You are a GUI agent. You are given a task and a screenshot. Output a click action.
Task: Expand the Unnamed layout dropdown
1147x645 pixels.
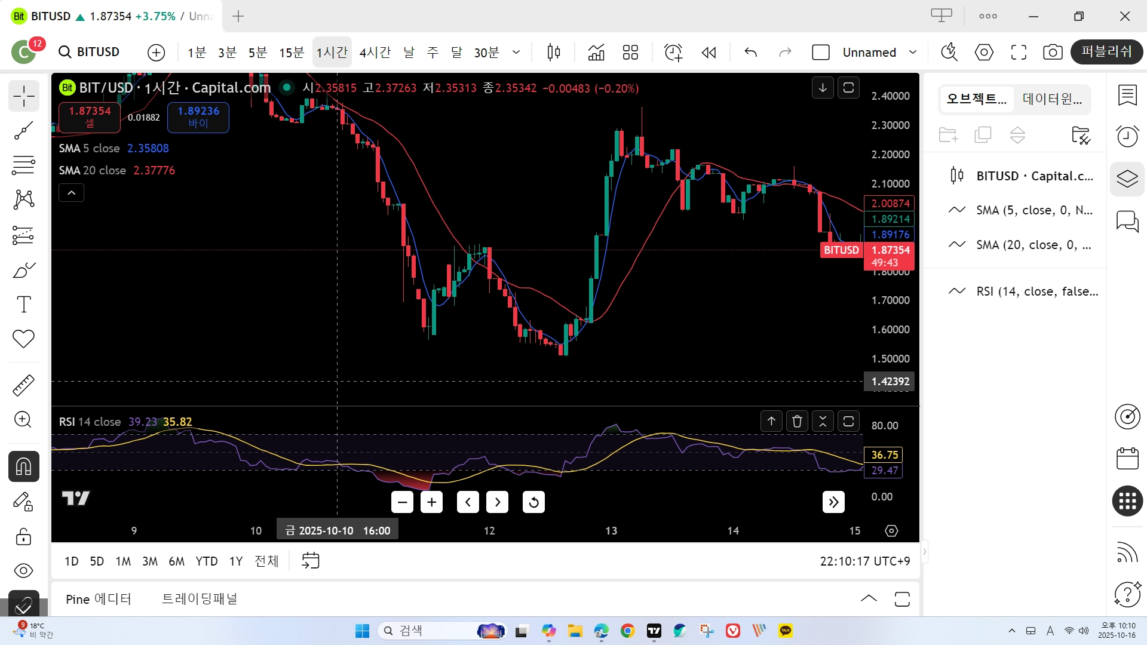[913, 53]
